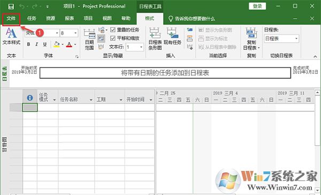Screen dimensions: 321x195
Task: Open the Text Styles (文本样式) tool
Action: point(11,36)
